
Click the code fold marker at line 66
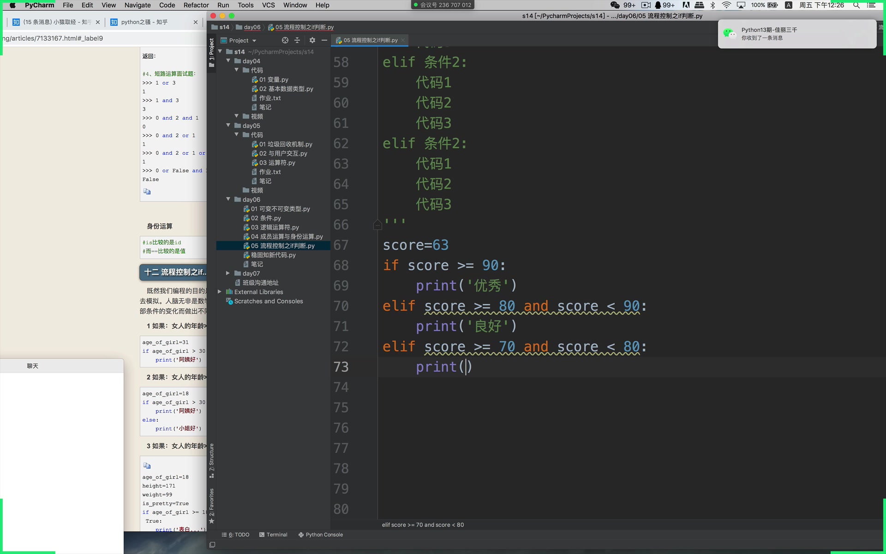(x=377, y=225)
